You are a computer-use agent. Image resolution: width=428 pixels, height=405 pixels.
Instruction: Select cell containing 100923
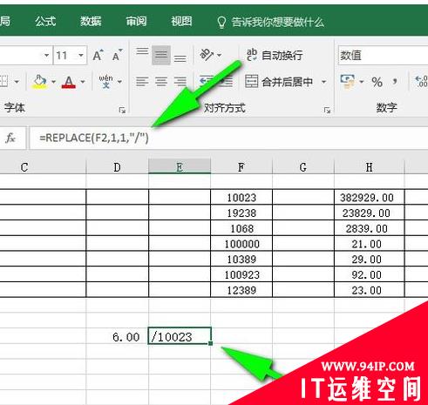241,274
